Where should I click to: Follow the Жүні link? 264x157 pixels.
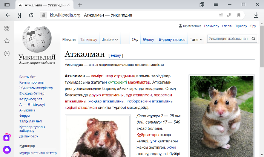click(172, 148)
